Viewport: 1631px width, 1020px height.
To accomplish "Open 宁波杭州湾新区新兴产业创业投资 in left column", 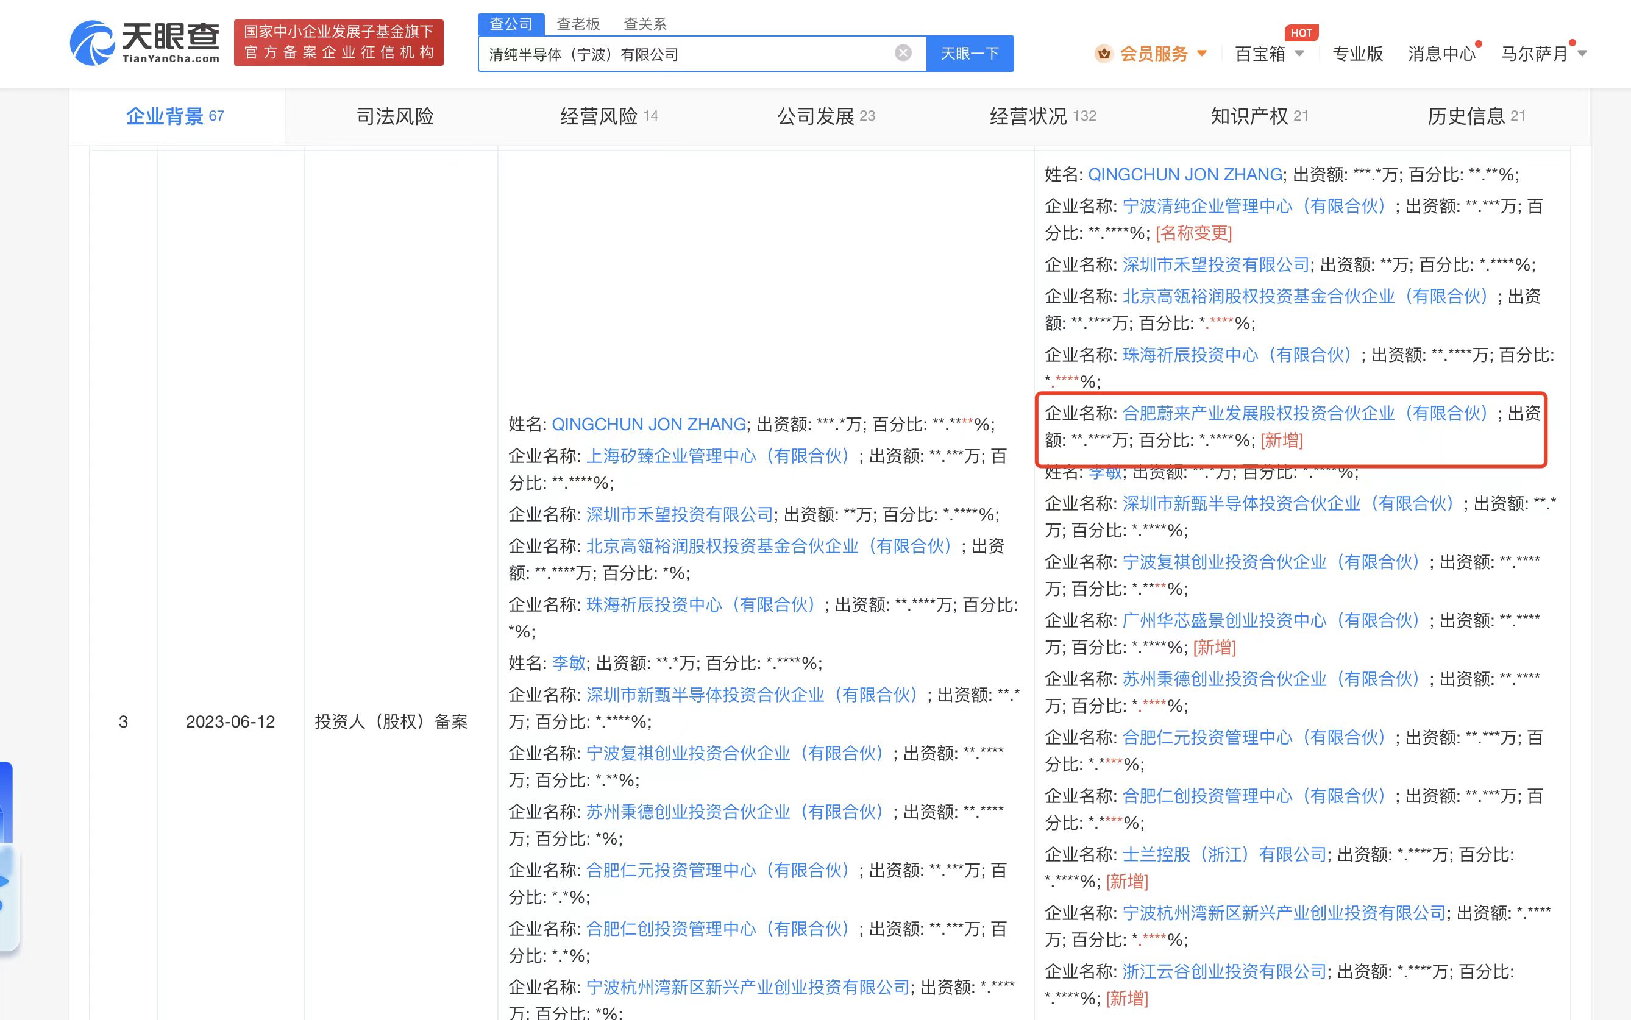I will point(748,988).
